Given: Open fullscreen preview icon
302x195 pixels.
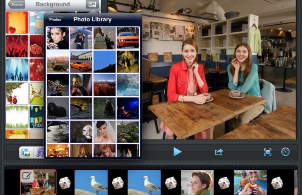Looking at the screenshot, I should pyautogui.click(x=268, y=152).
